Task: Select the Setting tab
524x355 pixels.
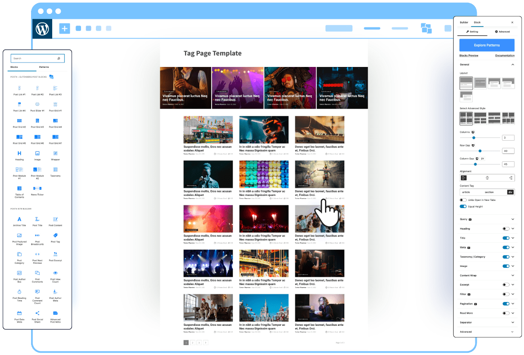Action: tap(472, 32)
